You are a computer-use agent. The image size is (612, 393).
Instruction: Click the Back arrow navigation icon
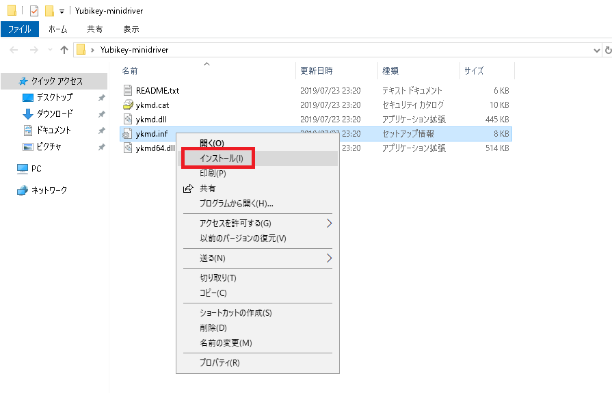pos(14,50)
